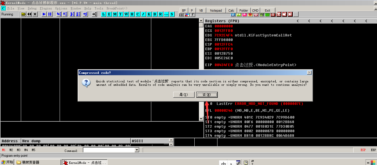Show the Log window (L button)
This screenshot has width=377, height=165.
point(103,14)
